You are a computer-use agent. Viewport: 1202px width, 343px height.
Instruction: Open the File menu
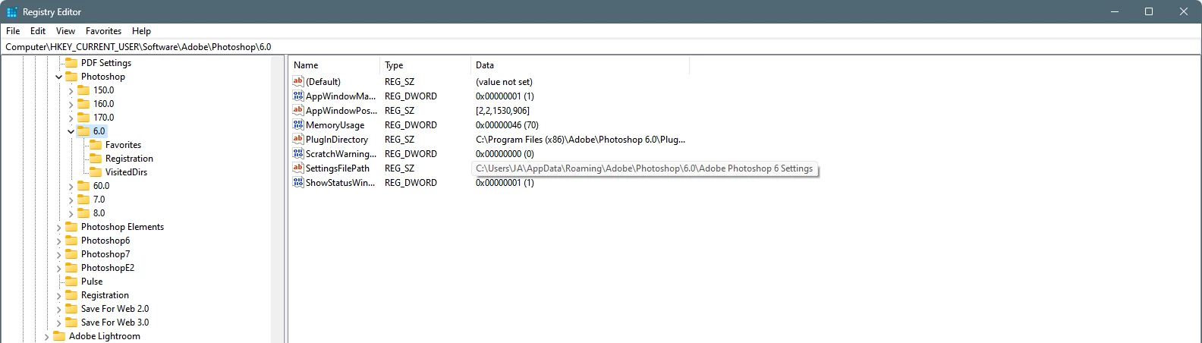[13, 31]
